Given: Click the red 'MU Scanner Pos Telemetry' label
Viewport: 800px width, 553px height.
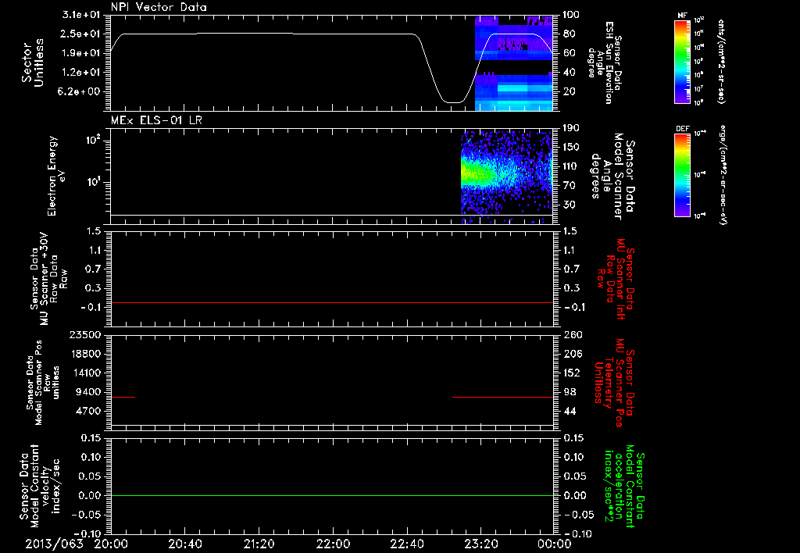Looking at the screenshot, I should tap(614, 383).
